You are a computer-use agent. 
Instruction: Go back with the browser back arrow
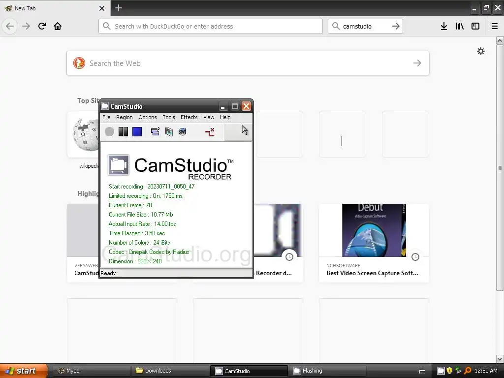[10, 26]
